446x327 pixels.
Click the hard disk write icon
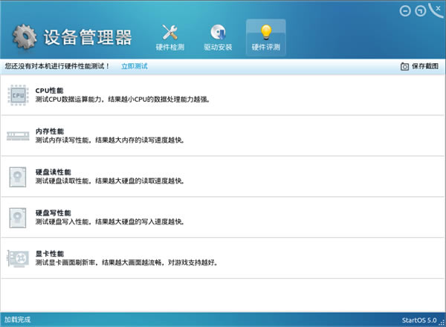[x=18, y=218]
